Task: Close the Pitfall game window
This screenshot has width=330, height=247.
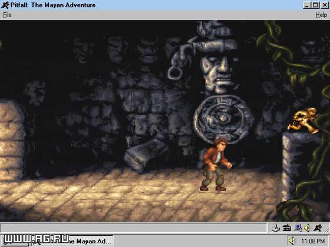Action: click(x=325, y=5)
